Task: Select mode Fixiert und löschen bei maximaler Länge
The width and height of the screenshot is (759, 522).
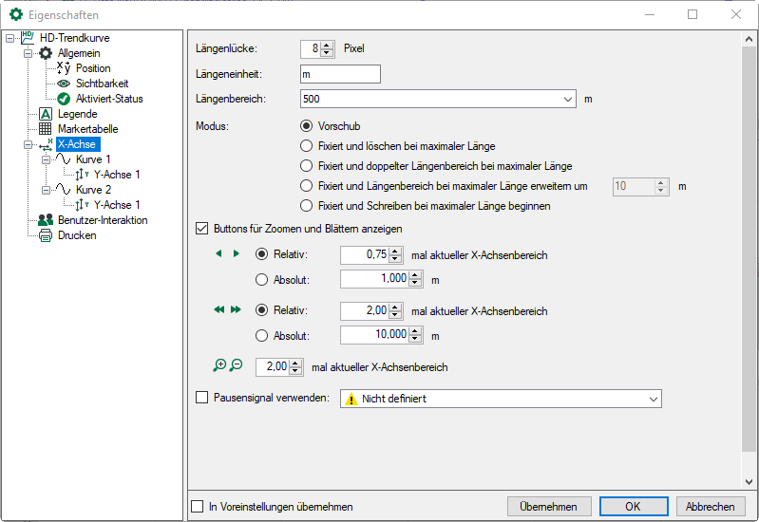Action: pos(306,146)
